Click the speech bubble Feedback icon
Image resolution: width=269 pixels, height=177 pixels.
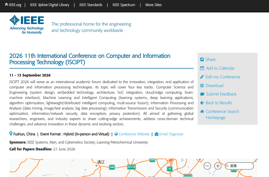[x=202, y=94]
